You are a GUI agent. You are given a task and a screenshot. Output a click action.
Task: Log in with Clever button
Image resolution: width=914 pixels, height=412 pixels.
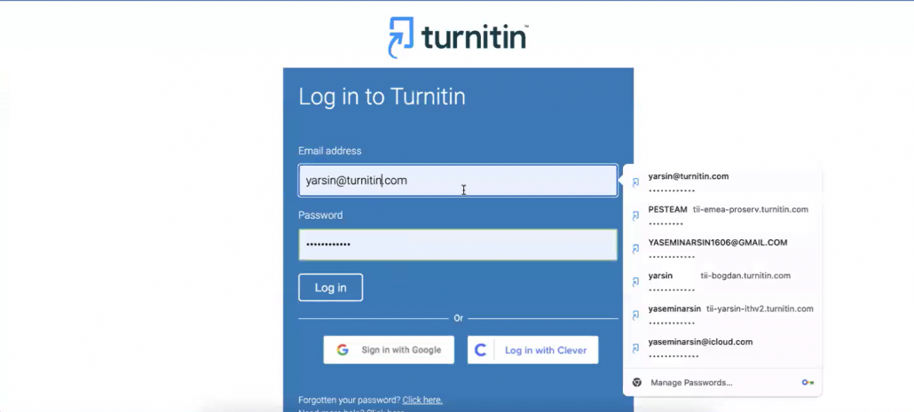point(532,350)
